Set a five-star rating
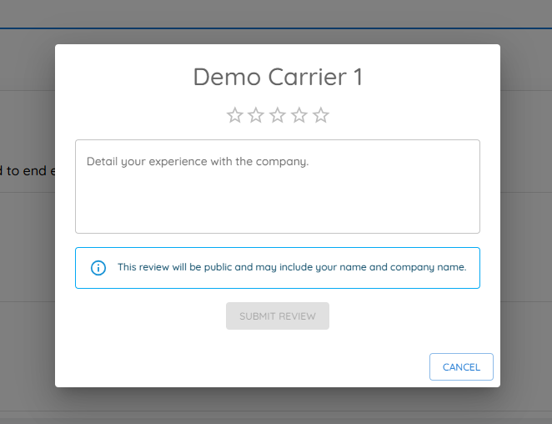This screenshot has width=552, height=424. point(321,115)
